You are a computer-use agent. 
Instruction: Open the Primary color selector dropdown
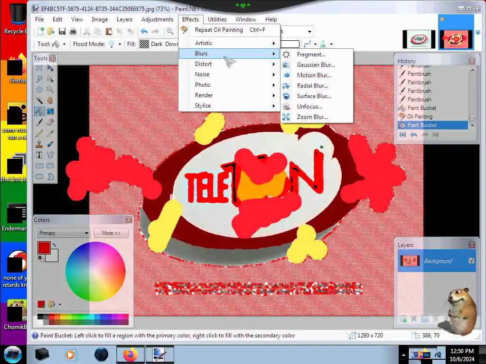pos(64,233)
